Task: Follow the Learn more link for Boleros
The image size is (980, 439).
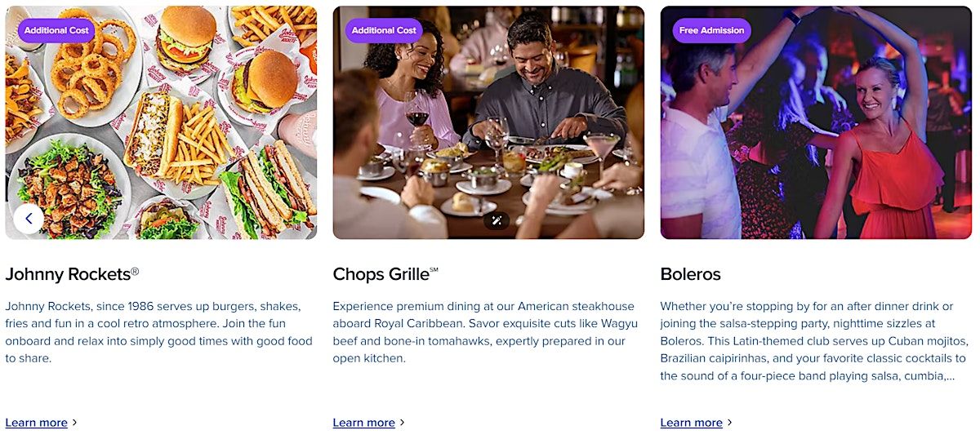Action: 691,423
